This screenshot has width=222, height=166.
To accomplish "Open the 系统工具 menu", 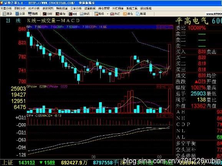I will click(132, 8).
